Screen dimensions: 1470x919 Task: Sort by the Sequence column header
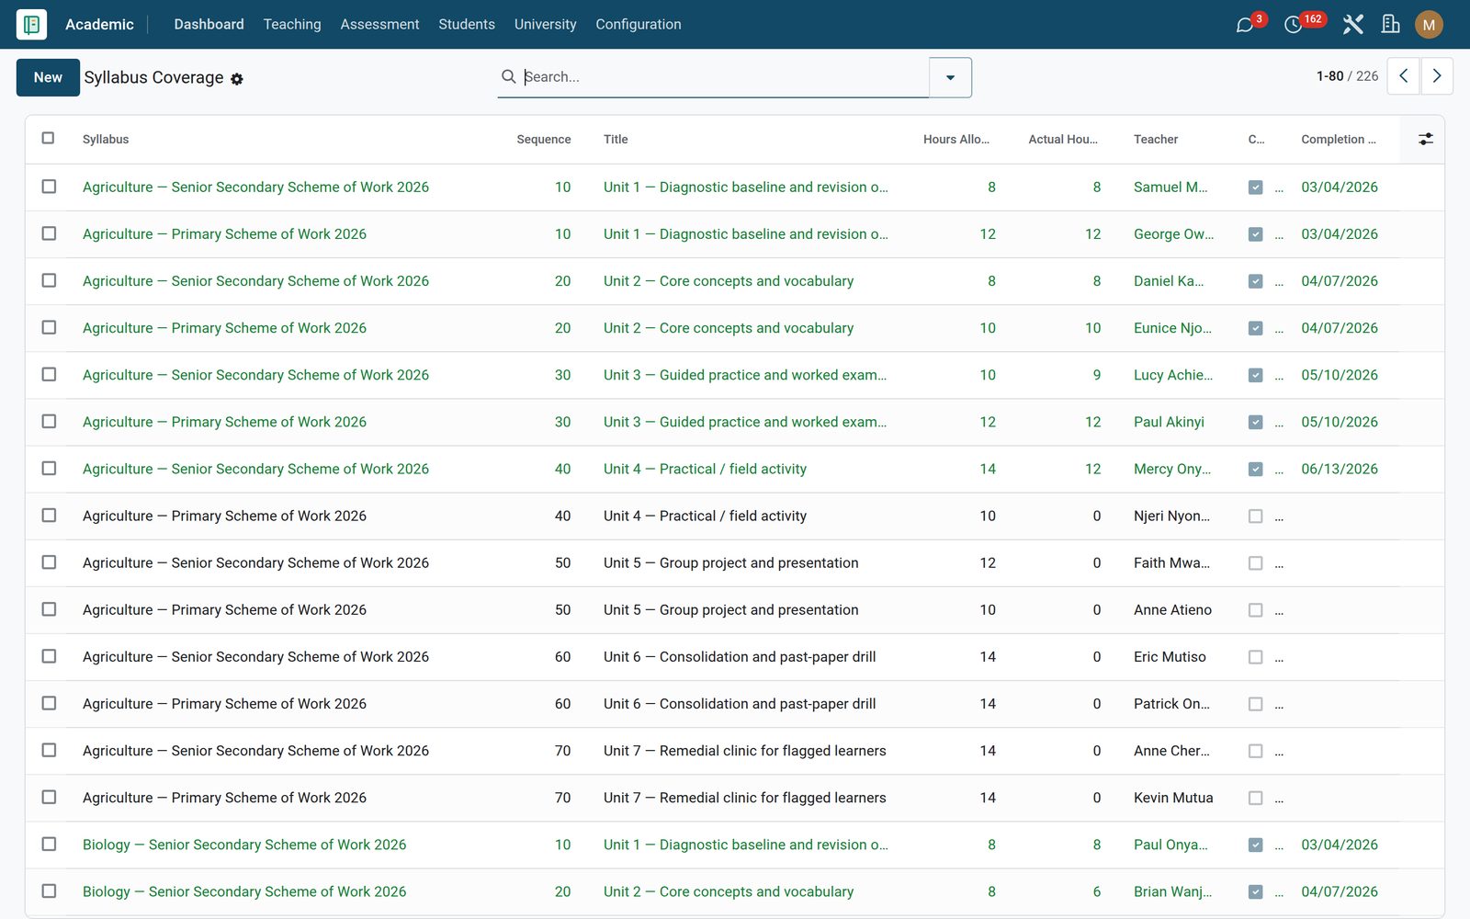coord(544,140)
